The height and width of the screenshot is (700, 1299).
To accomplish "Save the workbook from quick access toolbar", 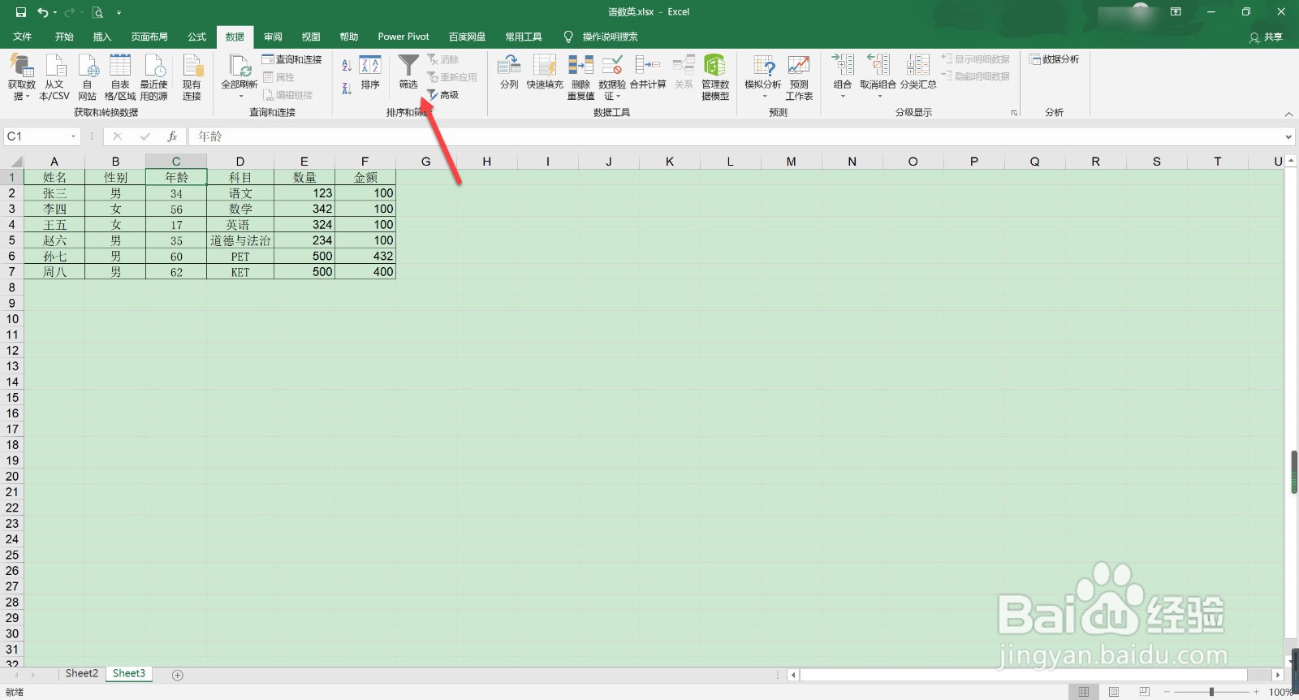I will [21, 12].
